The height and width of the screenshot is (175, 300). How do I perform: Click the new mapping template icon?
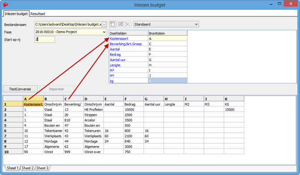point(113,24)
